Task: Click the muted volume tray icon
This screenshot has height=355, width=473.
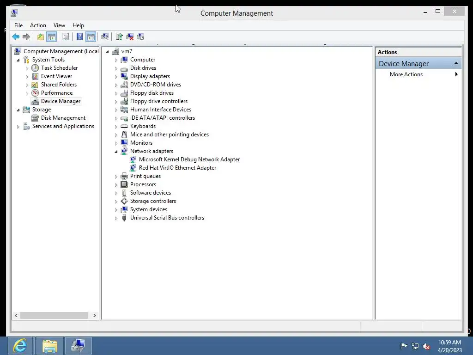Action: coord(426,347)
